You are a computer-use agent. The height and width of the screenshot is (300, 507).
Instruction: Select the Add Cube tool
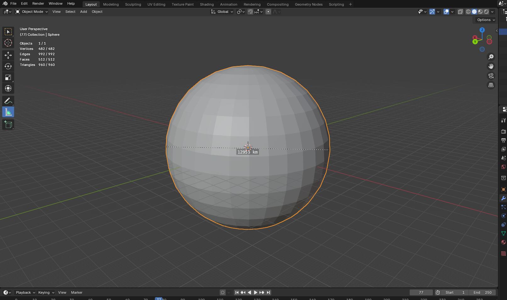click(x=8, y=125)
